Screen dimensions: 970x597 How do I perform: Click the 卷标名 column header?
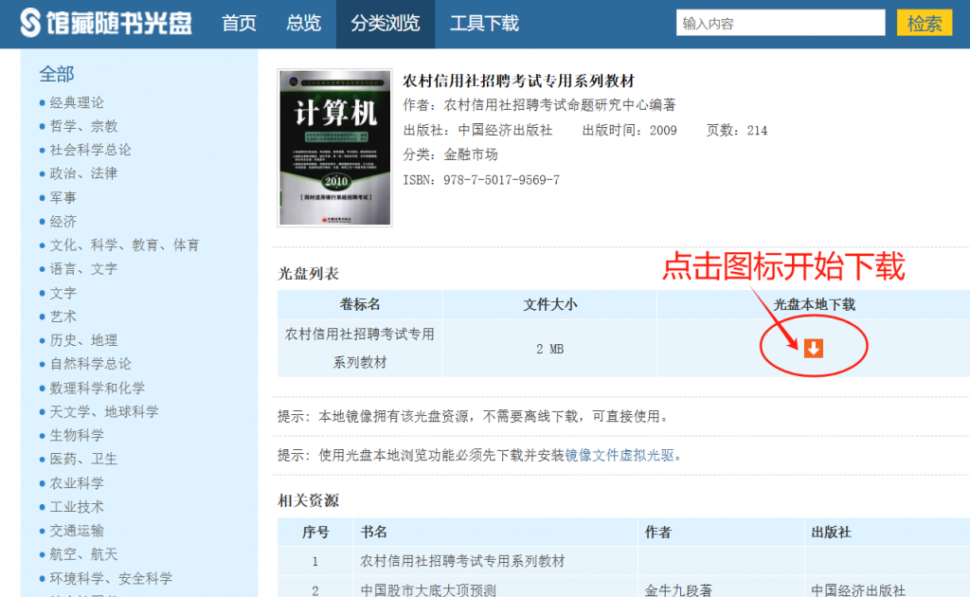click(360, 304)
